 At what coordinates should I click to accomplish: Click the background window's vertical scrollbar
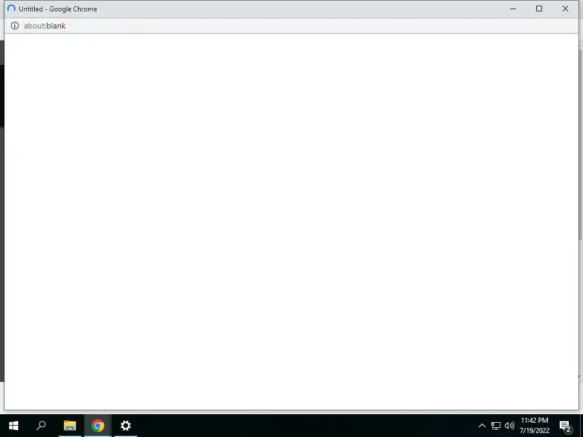581,145
